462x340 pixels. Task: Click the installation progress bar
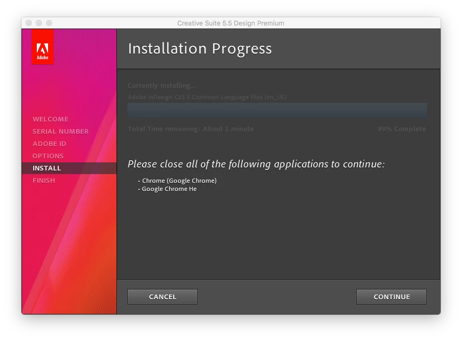(278, 110)
